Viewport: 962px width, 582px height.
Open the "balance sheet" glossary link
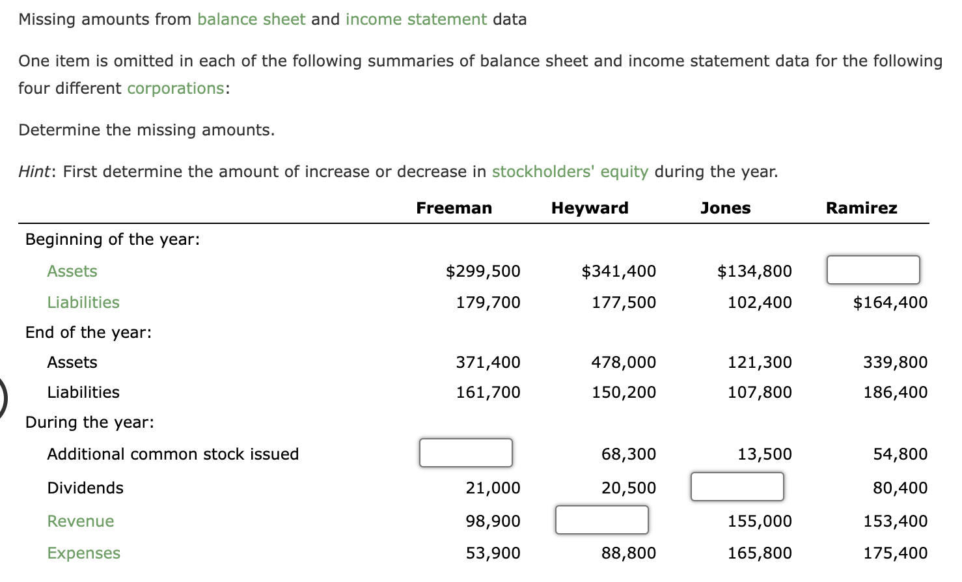pos(251,19)
